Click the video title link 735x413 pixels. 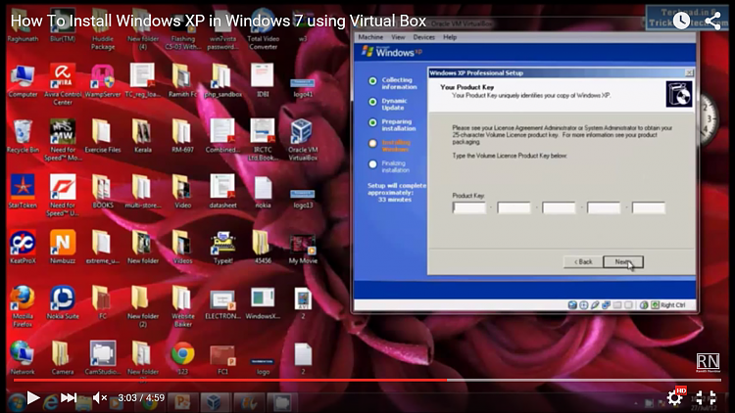click(x=219, y=22)
